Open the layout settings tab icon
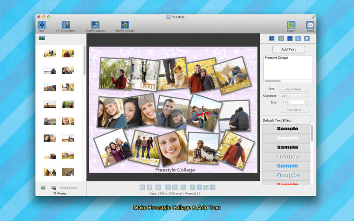Screen dimensions: 354x221 coord(272,38)
